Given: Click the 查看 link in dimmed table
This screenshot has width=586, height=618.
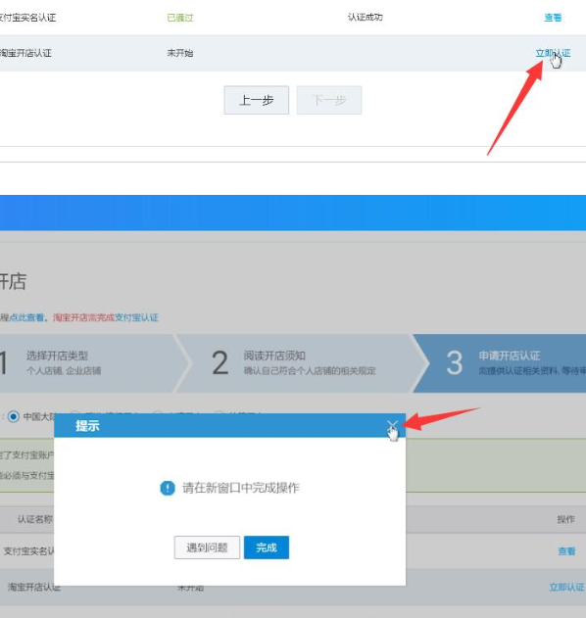Looking at the screenshot, I should pos(566,551).
